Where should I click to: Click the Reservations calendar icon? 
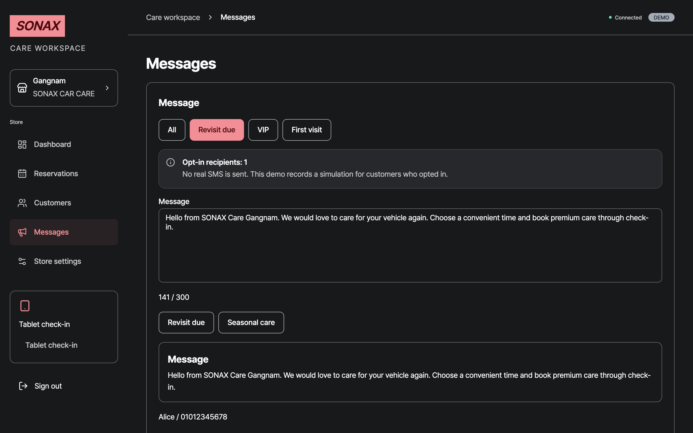click(x=22, y=173)
